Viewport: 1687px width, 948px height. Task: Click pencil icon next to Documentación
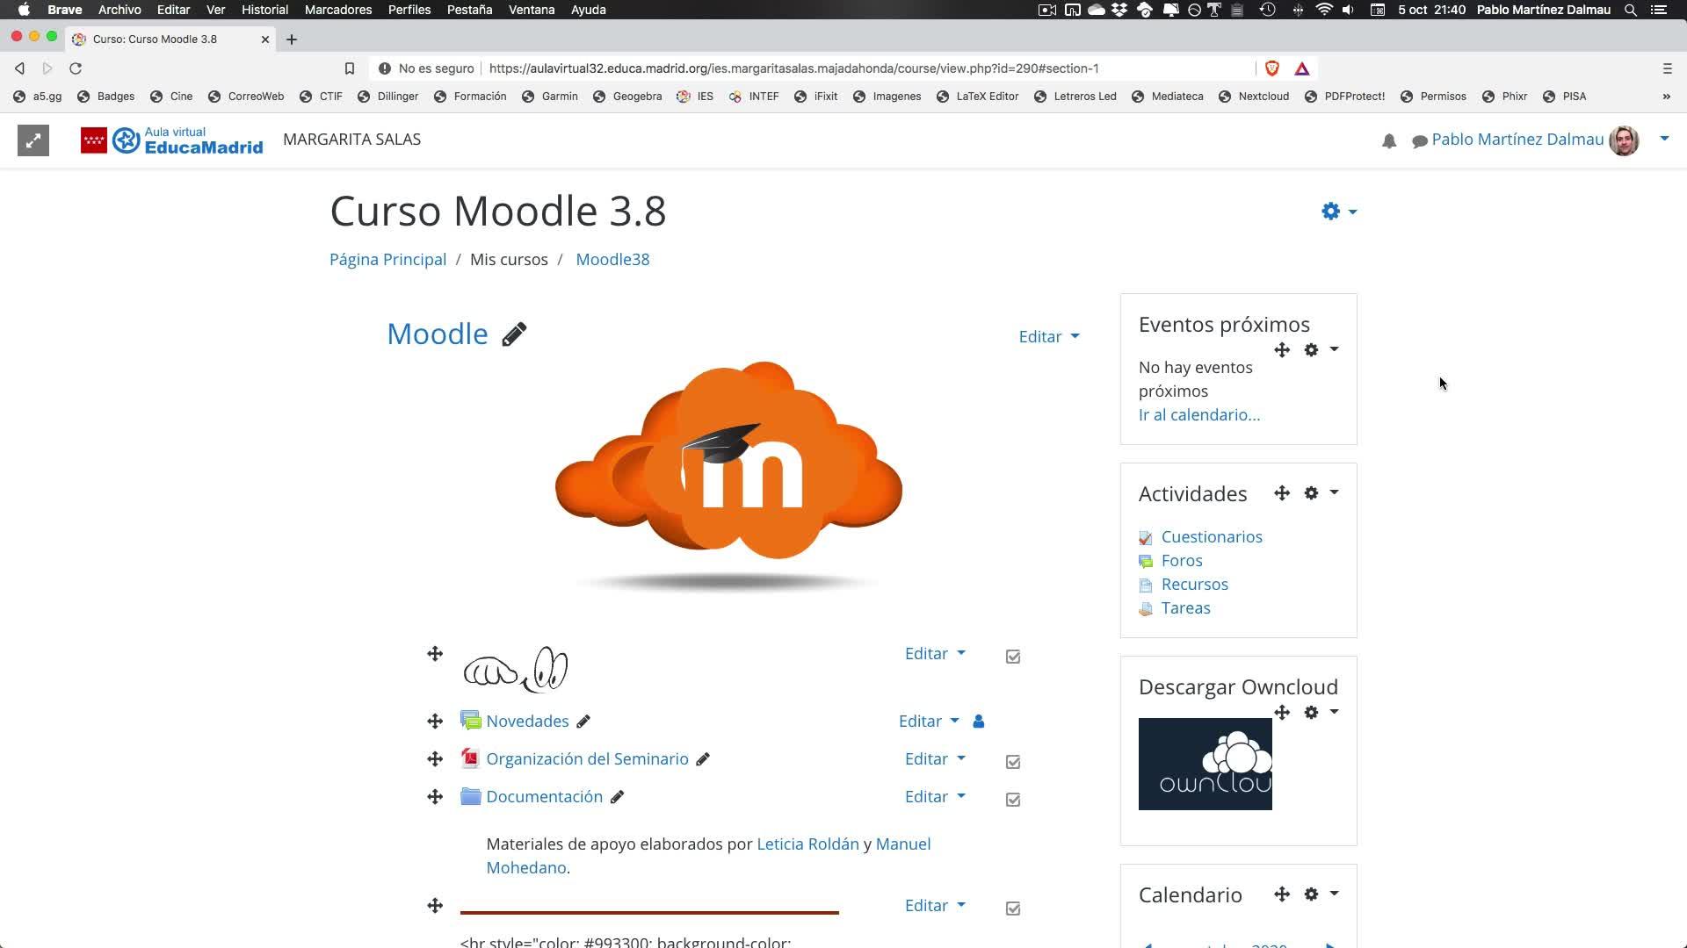click(x=617, y=797)
